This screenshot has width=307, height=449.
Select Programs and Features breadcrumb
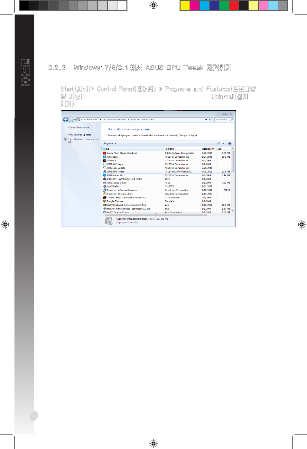click(142, 120)
